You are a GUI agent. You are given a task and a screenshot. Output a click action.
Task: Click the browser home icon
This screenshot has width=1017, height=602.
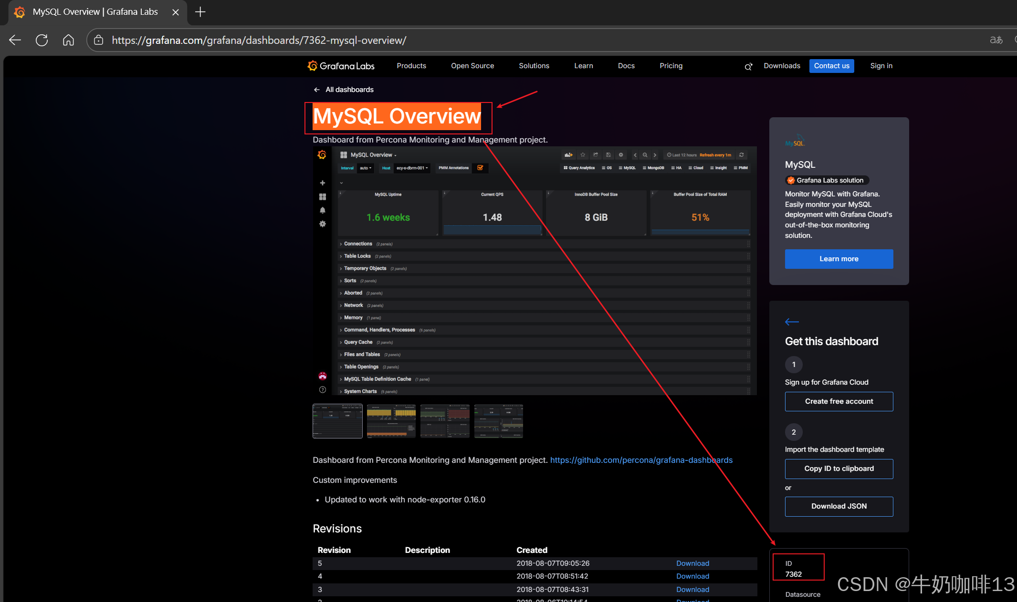[x=68, y=40]
